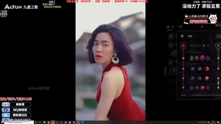Click the 想问枣的闲鱼 top feeder banner
Image resolution: width=221 pixels, height=124 pixels.
click(199, 21)
